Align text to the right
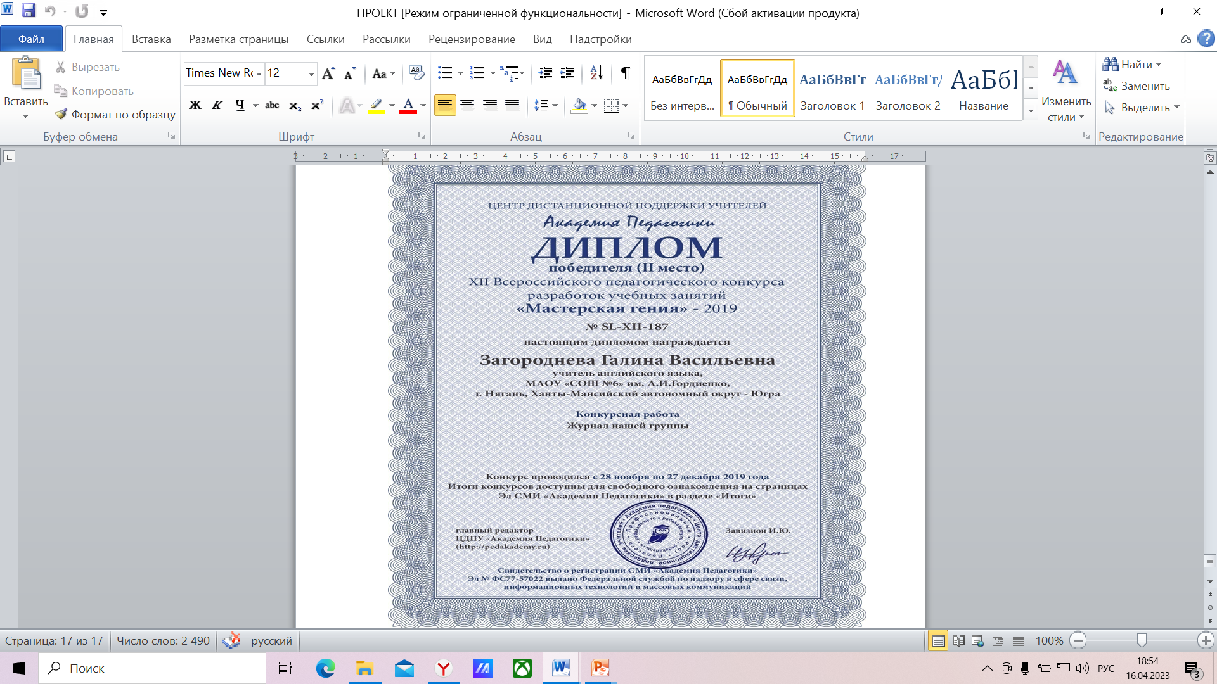The height and width of the screenshot is (684, 1217). point(490,105)
